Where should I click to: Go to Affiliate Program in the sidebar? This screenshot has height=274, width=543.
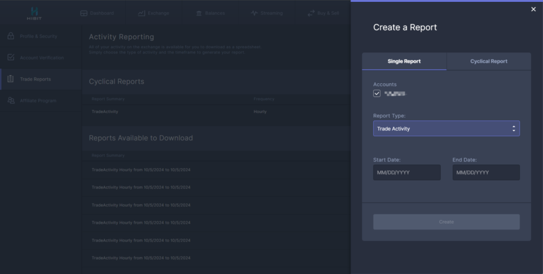[x=40, y=101]
